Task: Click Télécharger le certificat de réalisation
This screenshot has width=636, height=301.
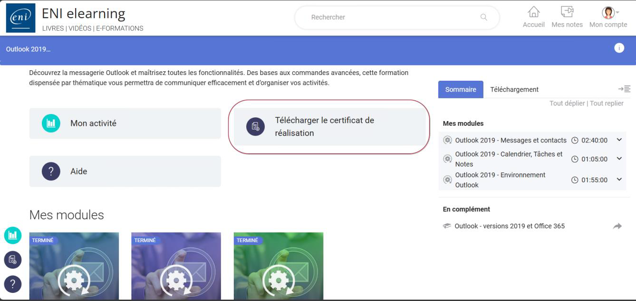Action: [x=329, y=127]
